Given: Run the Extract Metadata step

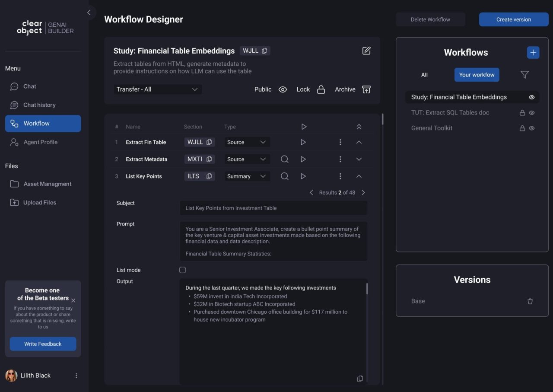Looking at the screenshot, I should pos(303,159).
